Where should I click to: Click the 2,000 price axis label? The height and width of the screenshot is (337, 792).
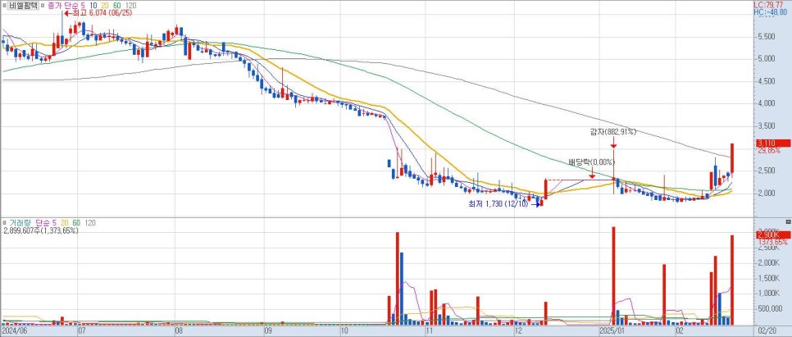pyautogui.click(x=766, y=194)
